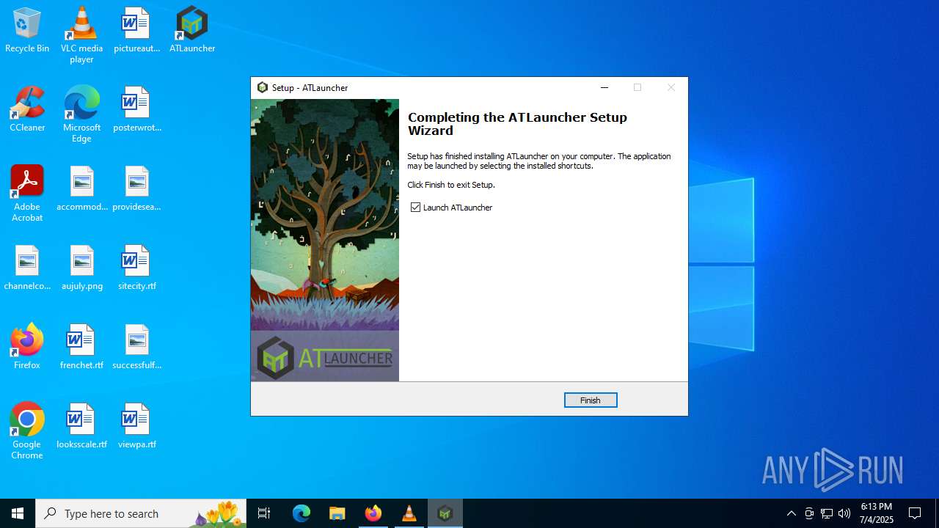Select the ATLauncher desktop shortcut
Image resolution: width=939 pixels, height=528 pixels.
point(192,31)
